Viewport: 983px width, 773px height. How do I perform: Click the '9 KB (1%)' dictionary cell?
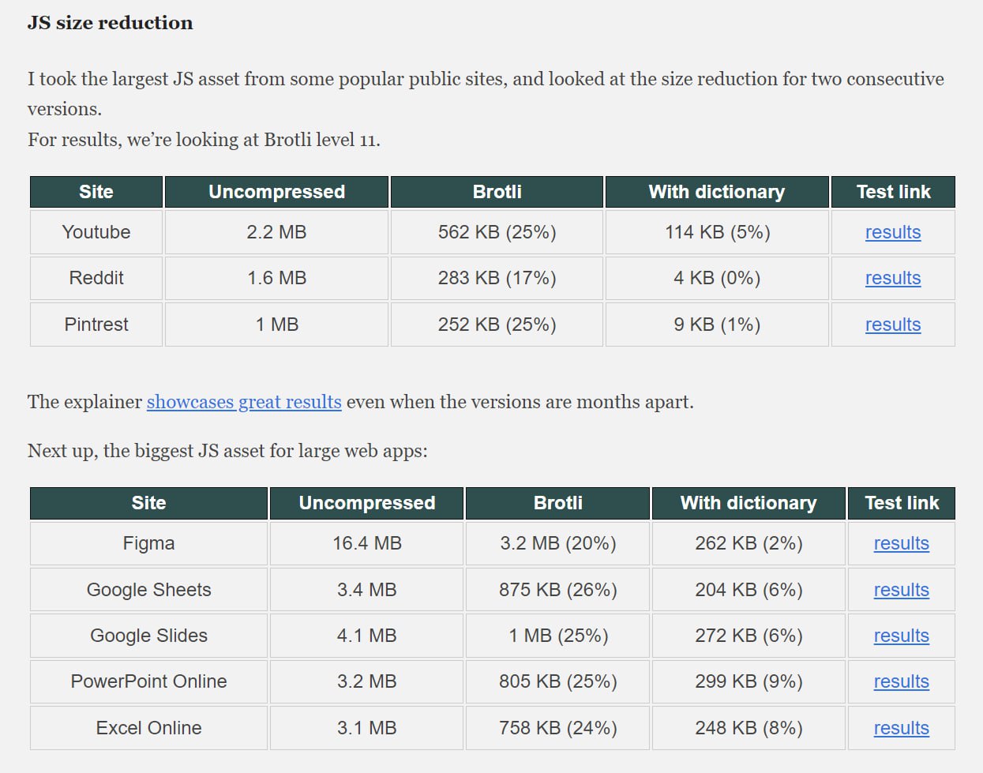point(717,325)
